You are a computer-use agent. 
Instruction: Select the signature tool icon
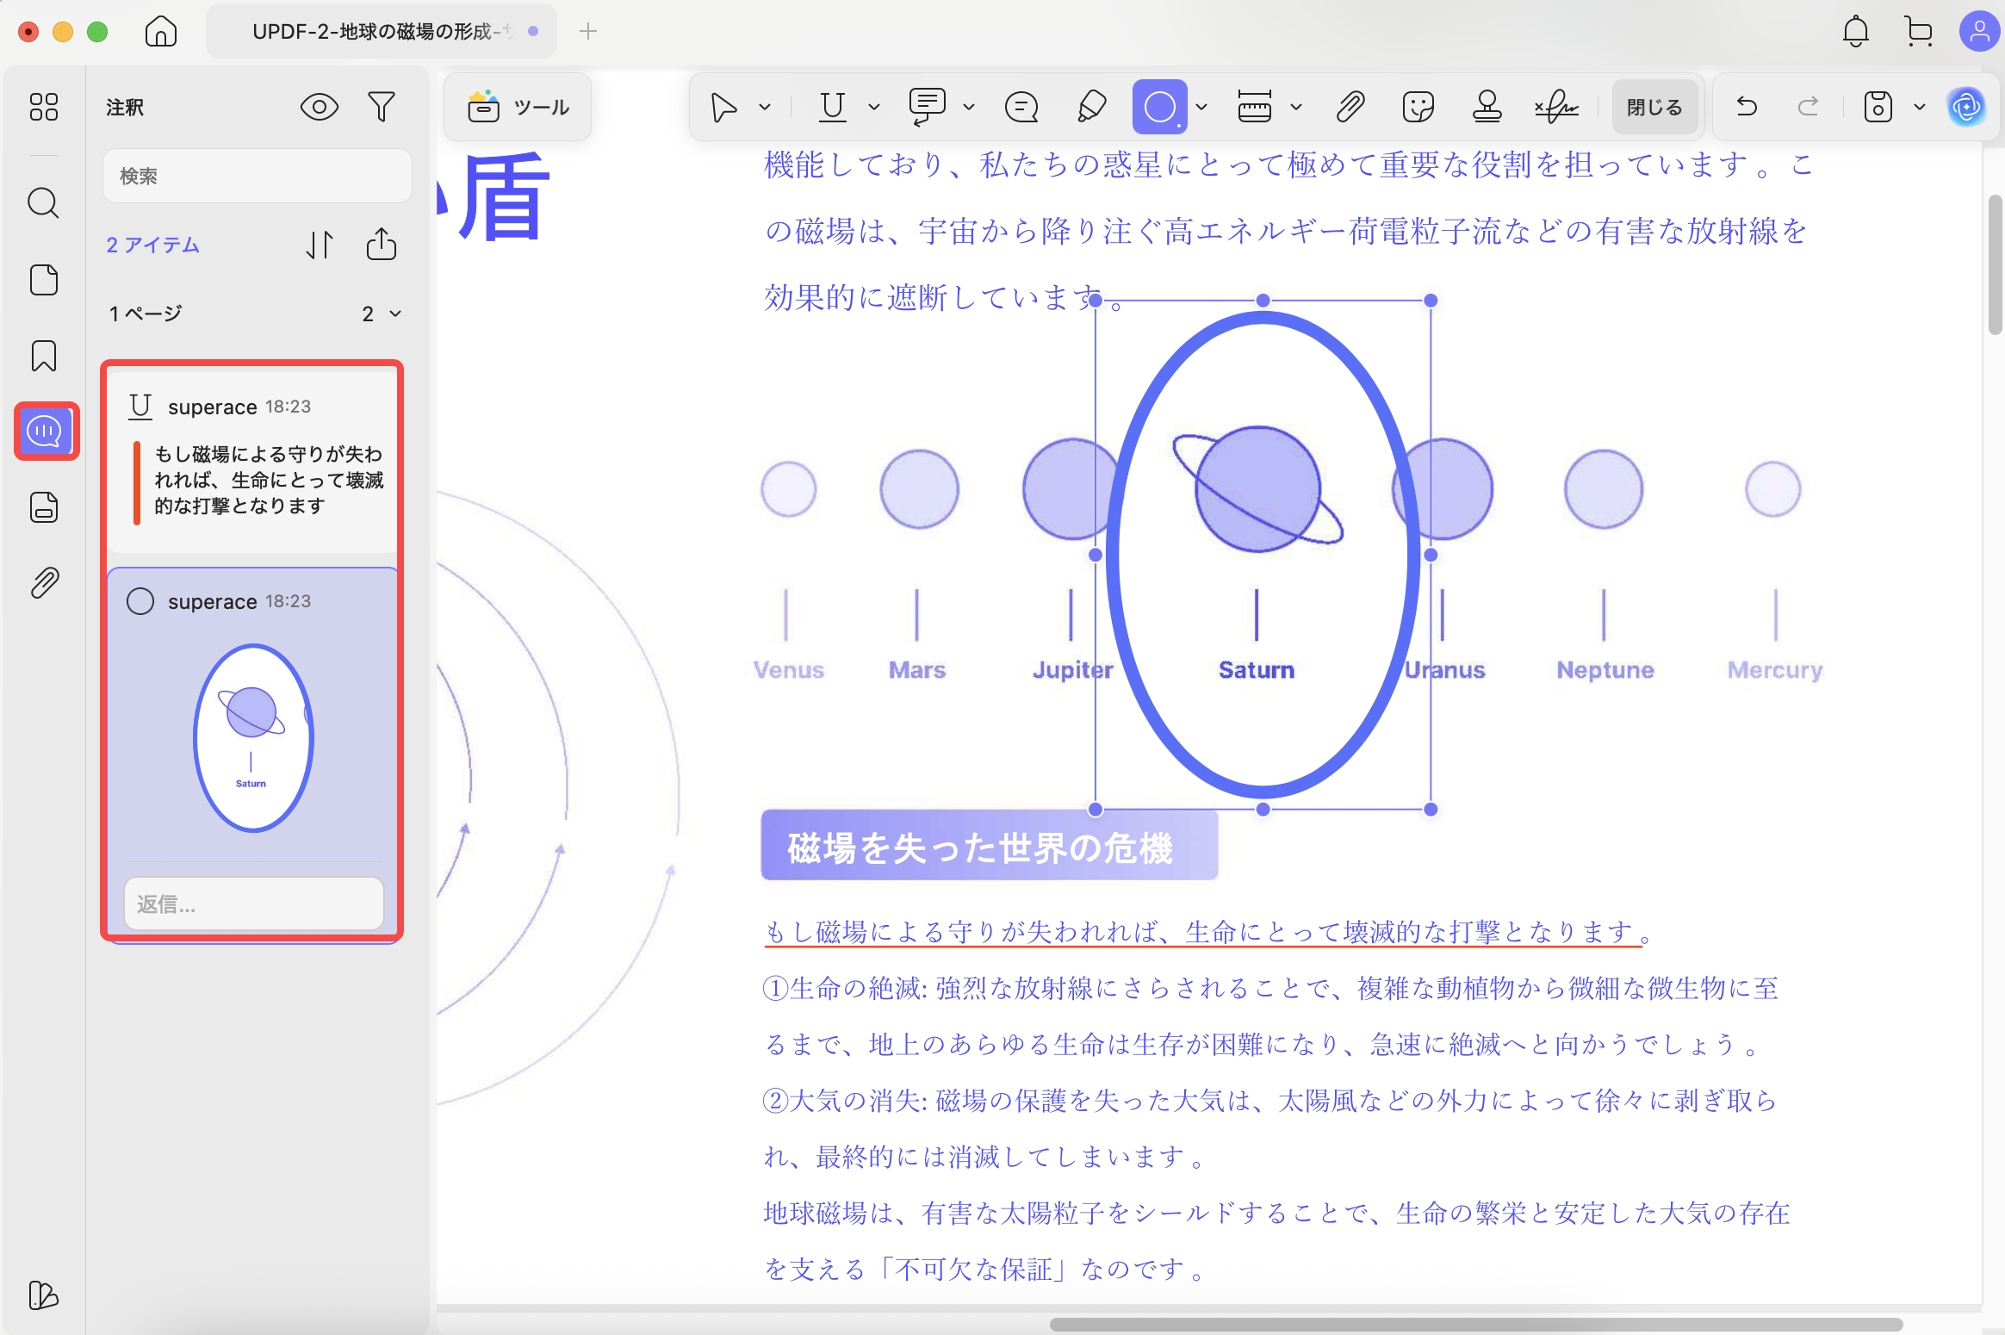click(1556, 107)
